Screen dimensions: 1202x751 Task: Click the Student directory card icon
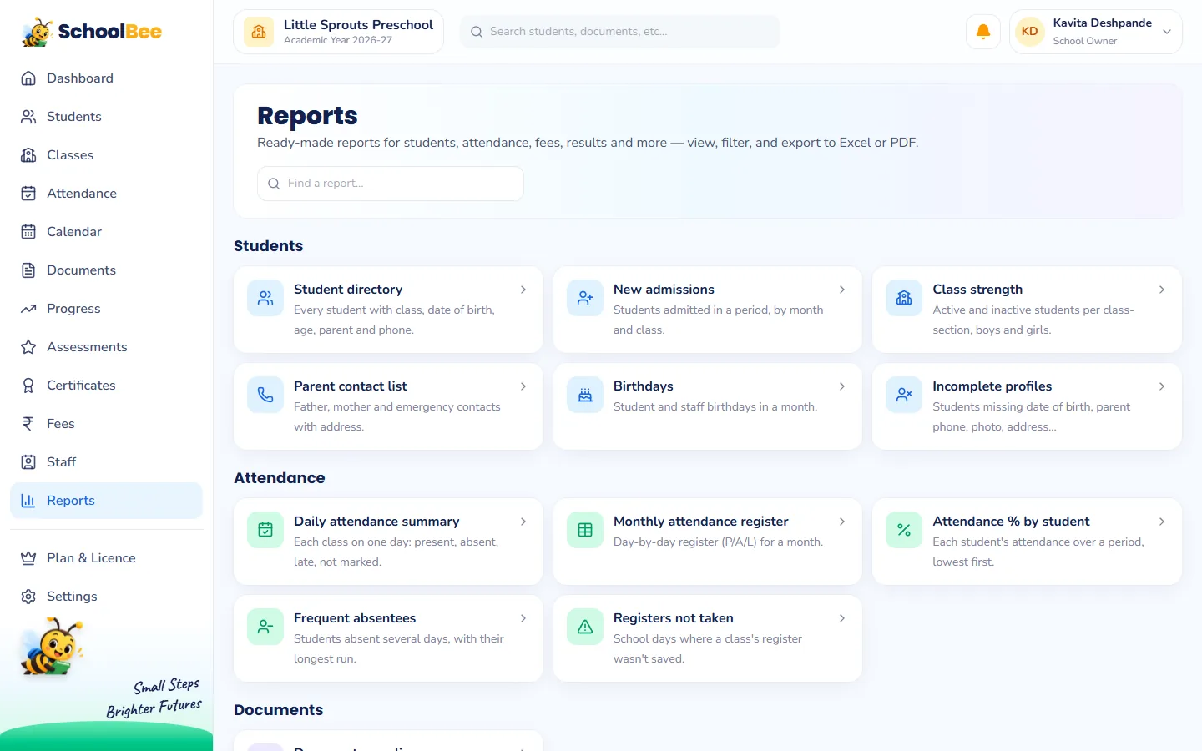click(x=265, y=298)
